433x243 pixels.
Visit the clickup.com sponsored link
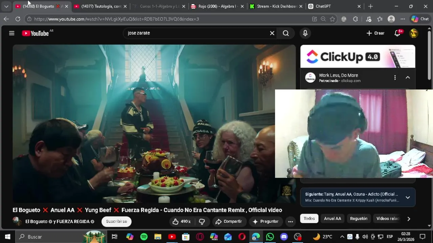351,81
